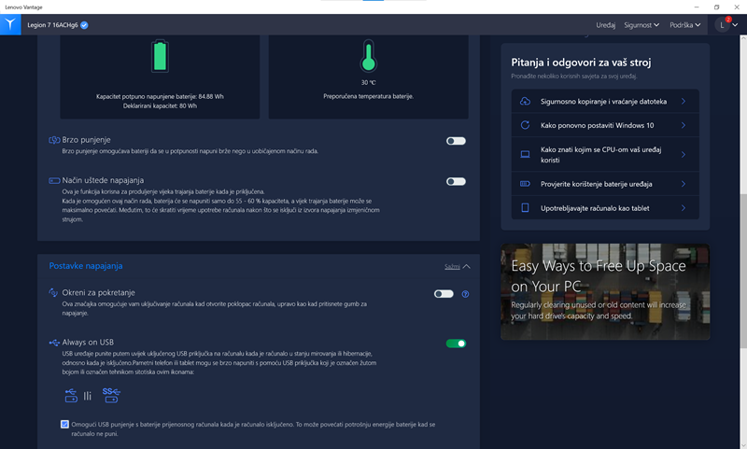
Task: Open the Uređaj menu item
Action: point(606,25)
